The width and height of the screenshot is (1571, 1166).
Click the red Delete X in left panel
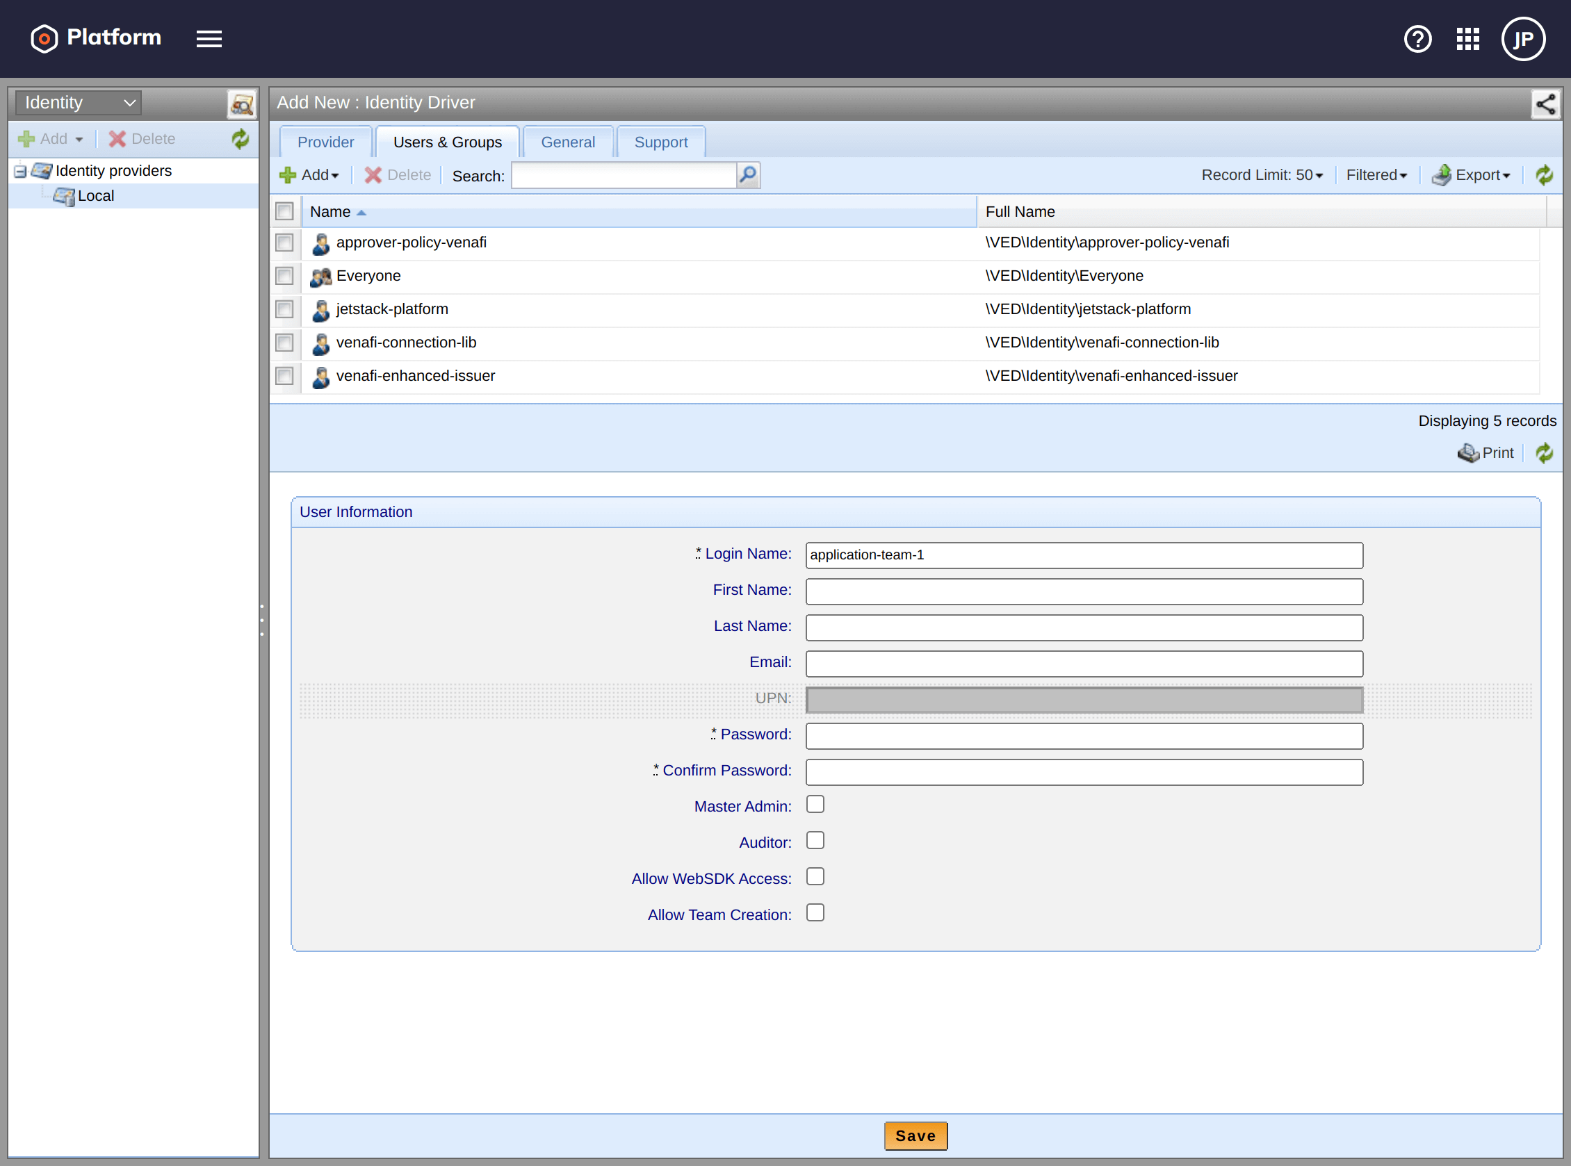pyautogui.click(x=117, y=139)
